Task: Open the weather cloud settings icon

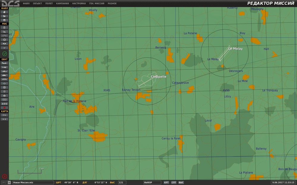Action: click(x=4, y=32)
